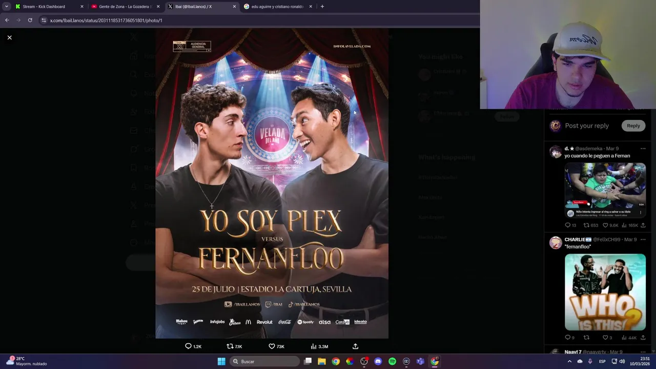The width and height of the screenshot is (656, 369).
Task: Open more options on asdemeka's reply
Action: (643, 149)
